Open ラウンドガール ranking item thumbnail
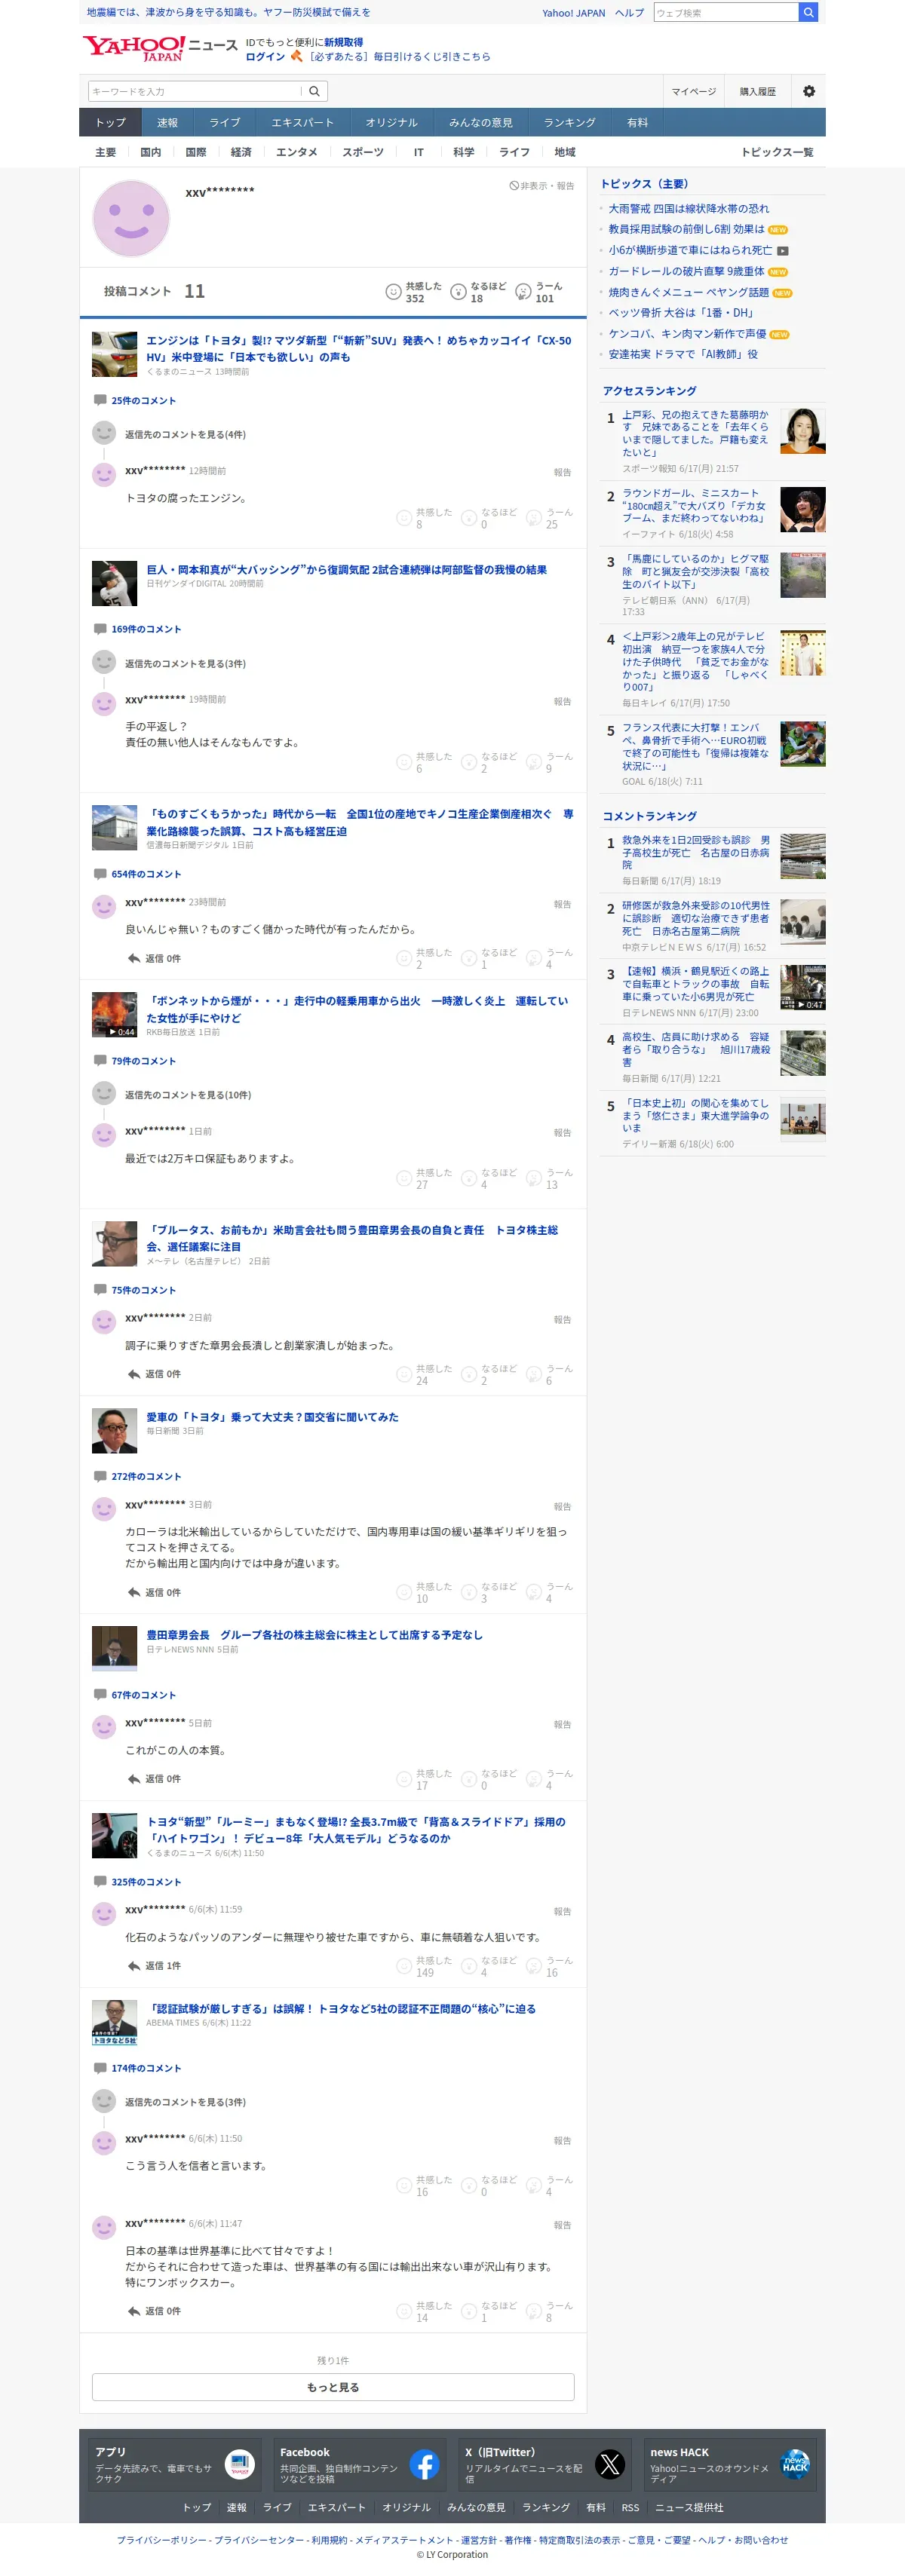This screenshot has height=2576, width=905. (x=803, y=509)
